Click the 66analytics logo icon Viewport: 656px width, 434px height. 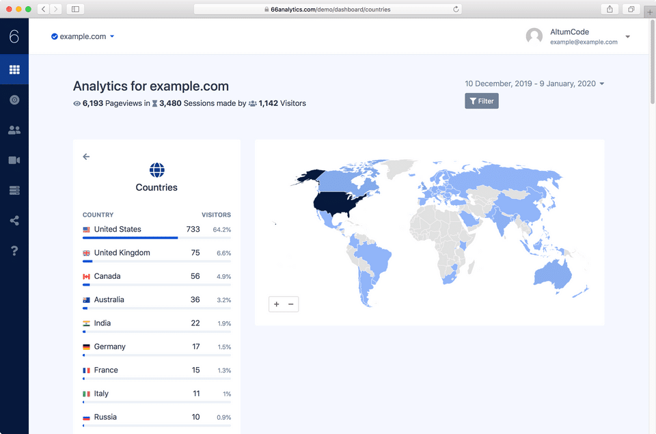pos(14,36)
